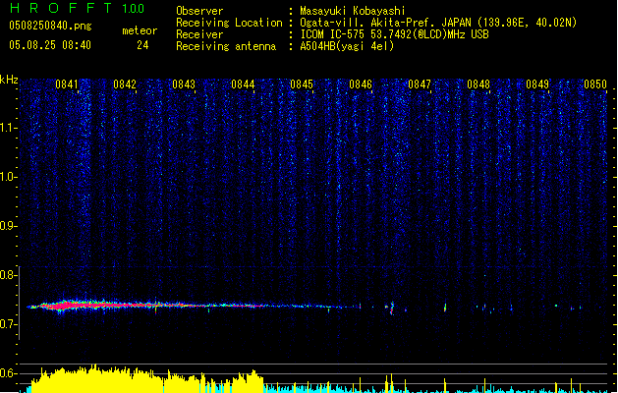Click the 0.8 frequency axis label
Viewport: 618px width, 393px height.
pyautogui.click(x=8, y=275)
